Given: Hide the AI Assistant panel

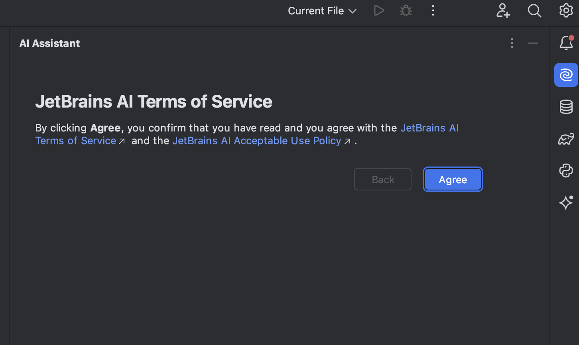Looking at the screenshot, I should click(533, 43).
